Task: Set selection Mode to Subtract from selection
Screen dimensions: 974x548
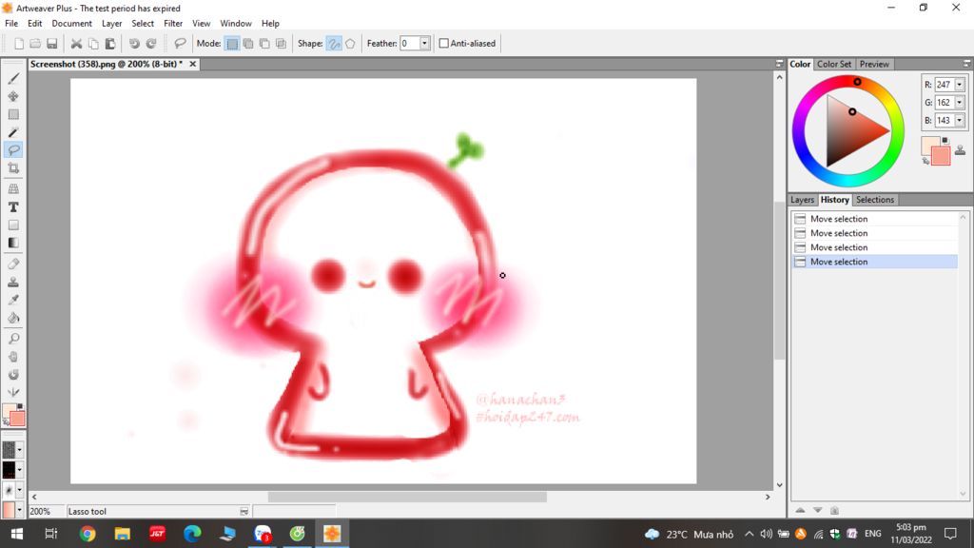Action: [264, 44]
